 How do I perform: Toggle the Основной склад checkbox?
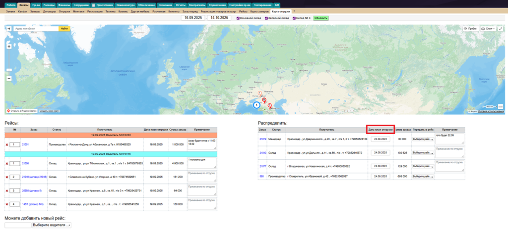click(x=238, y=18)
